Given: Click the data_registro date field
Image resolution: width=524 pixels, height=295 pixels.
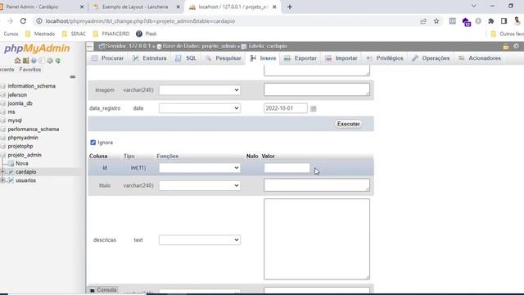Looking at the screenshot, I should tap(286, 108).
